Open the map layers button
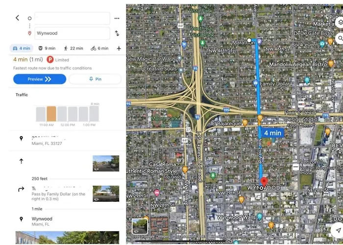This screenshot has width=343, height=245. pyautogui.click(x=340, y=23)
